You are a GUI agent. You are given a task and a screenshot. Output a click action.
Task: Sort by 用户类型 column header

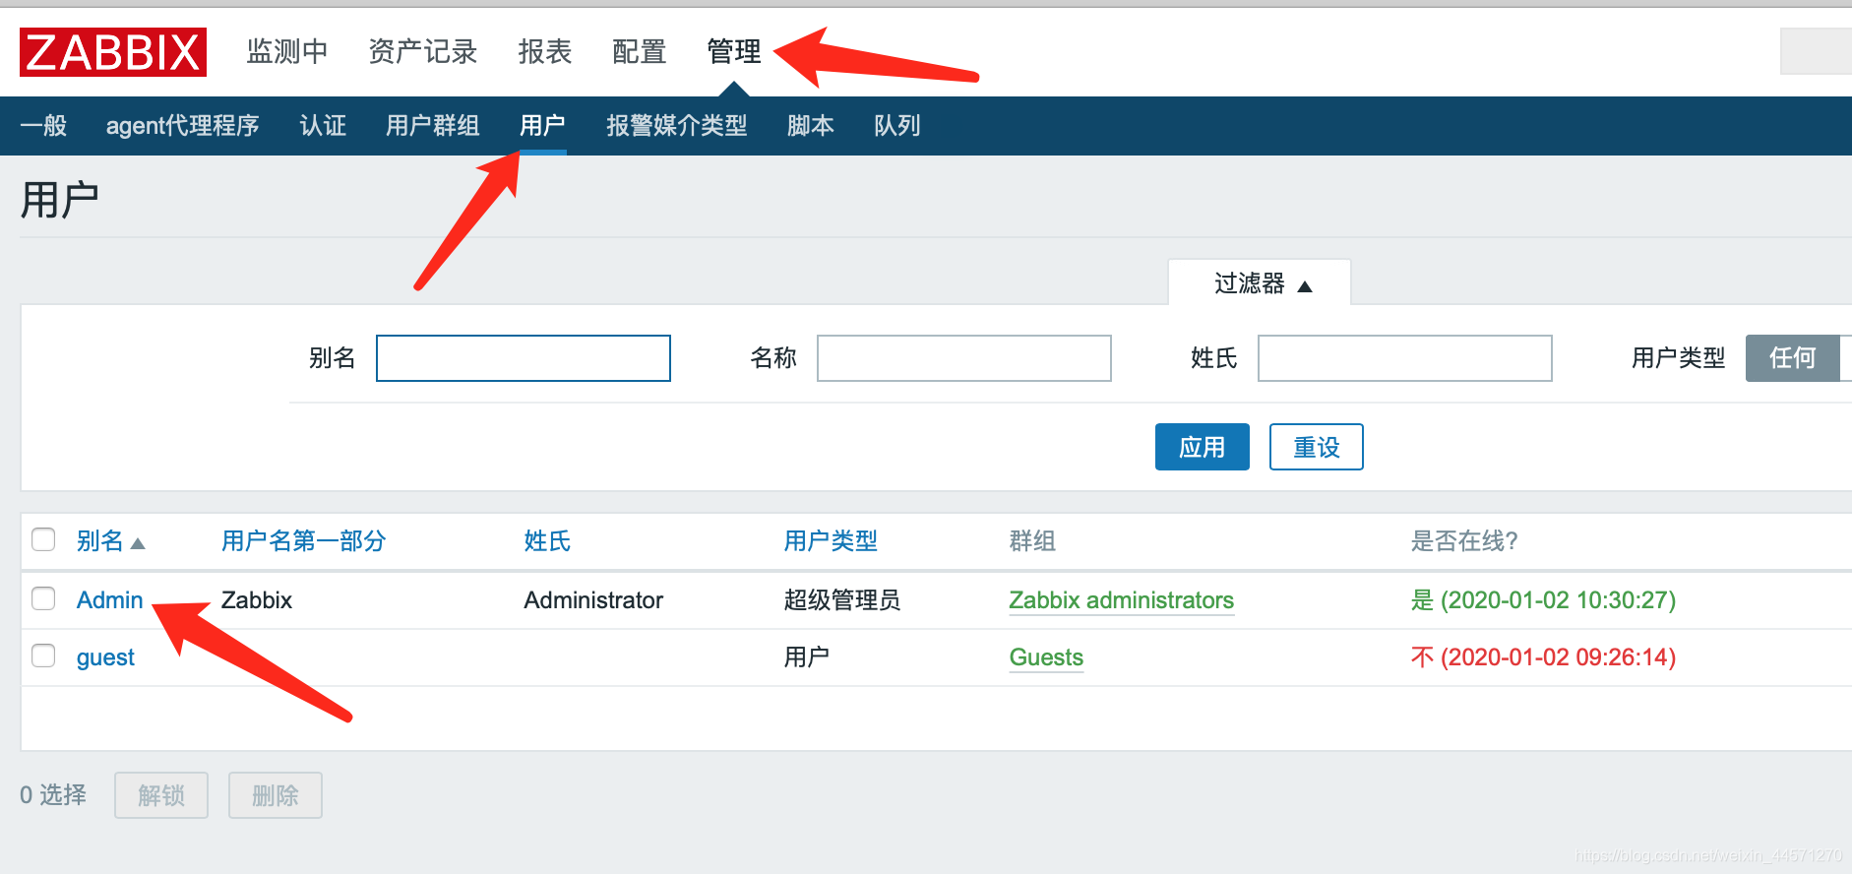click(831, 541)
